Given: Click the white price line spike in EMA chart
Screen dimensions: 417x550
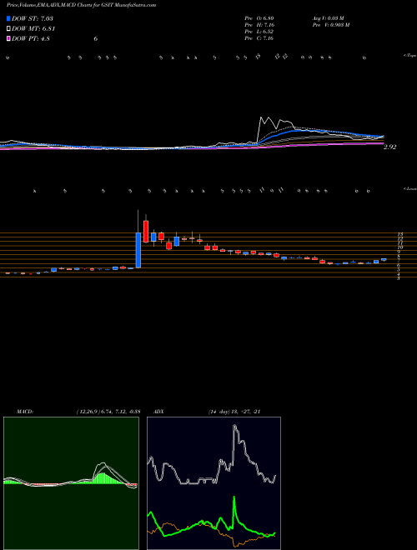Looking at the screenshot, I should (x=262, y=119).
